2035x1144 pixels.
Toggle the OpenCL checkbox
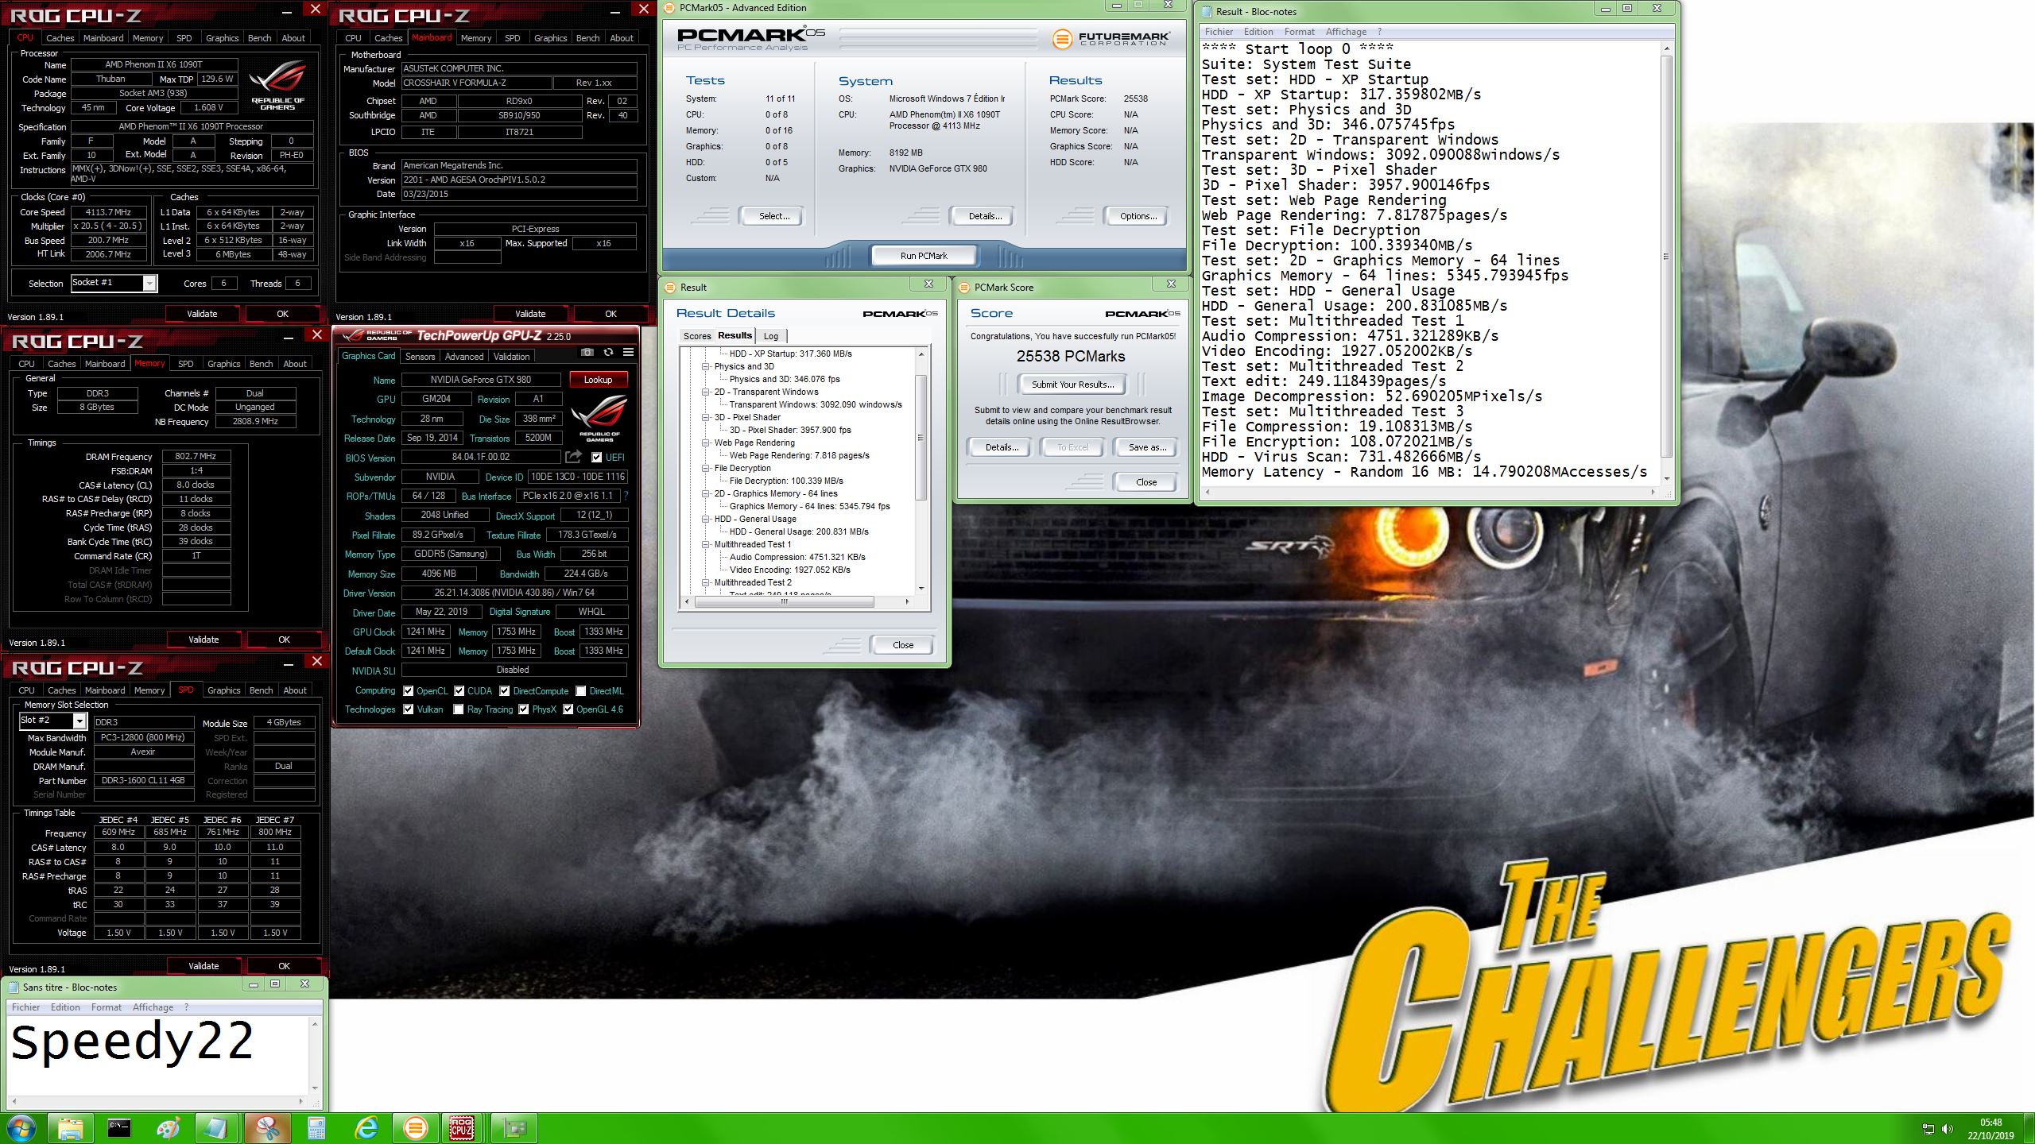pos(408,691)
